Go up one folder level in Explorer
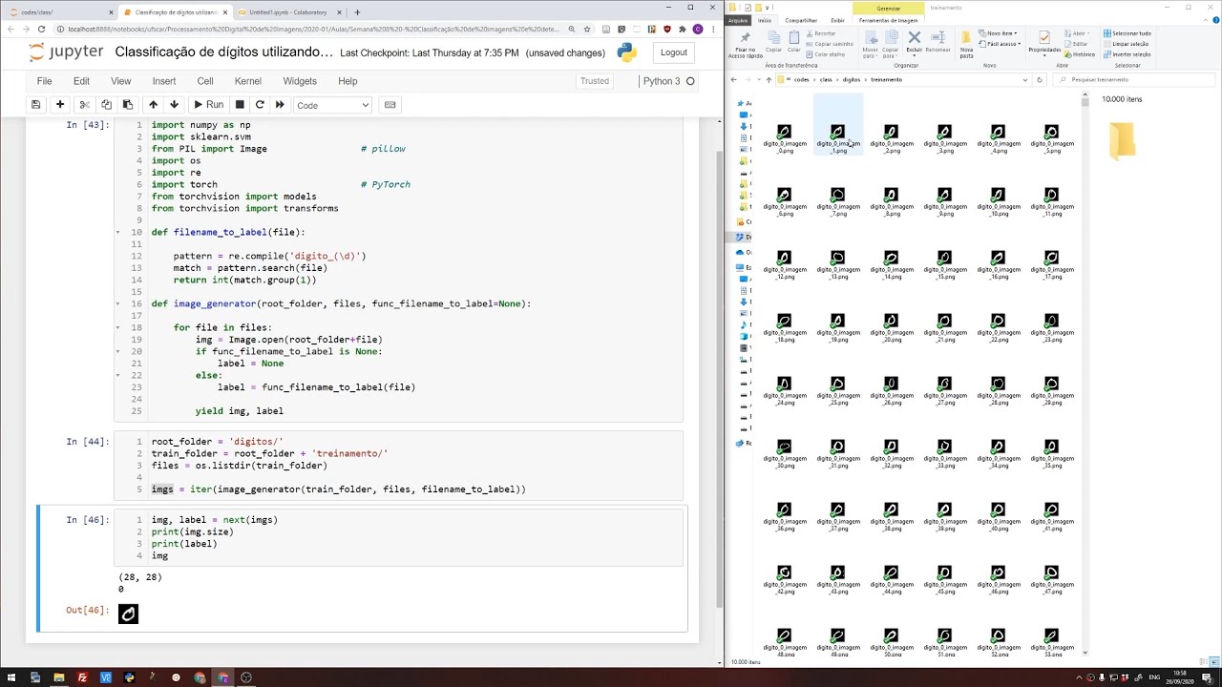 point(769,80)
